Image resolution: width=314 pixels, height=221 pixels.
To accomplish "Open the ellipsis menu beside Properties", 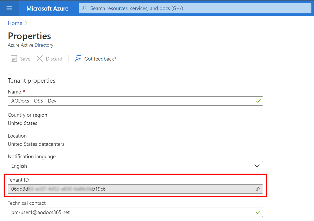I will click(x=63, y=36).
